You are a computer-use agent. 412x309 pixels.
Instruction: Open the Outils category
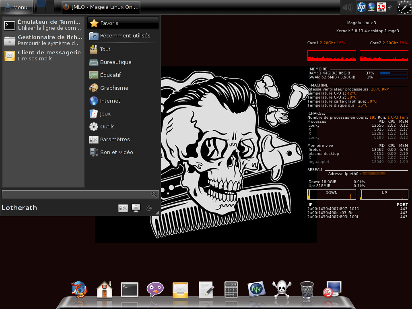point(123,127)
